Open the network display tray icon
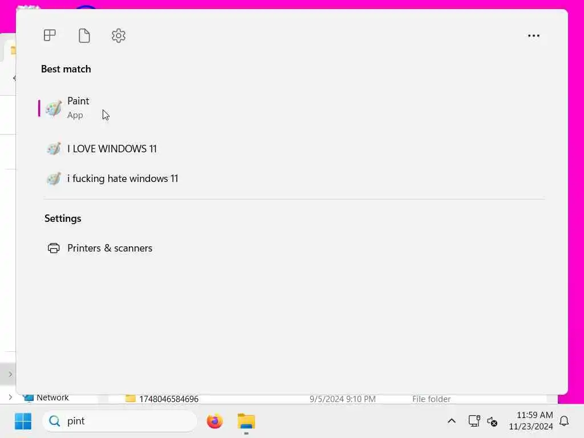Screen dimensions: 584x438 point(474,421)
